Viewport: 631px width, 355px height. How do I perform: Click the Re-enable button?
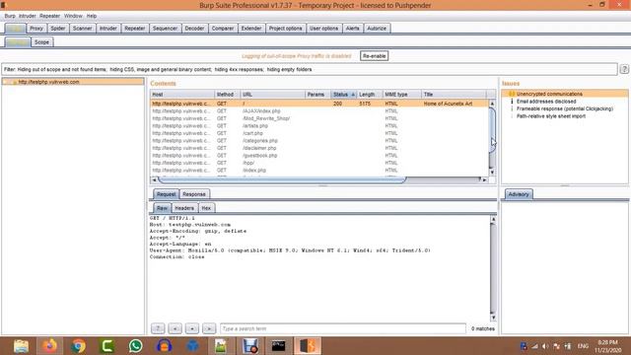coord(374,56)
